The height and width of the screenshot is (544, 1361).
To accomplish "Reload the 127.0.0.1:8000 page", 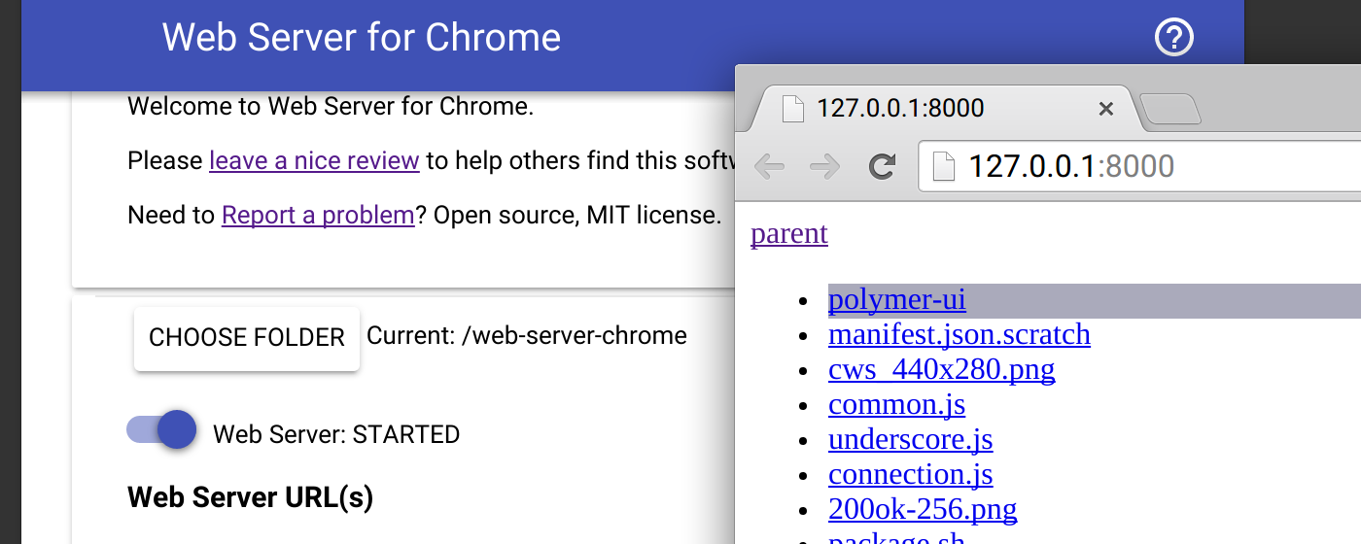I will (882, 167).
